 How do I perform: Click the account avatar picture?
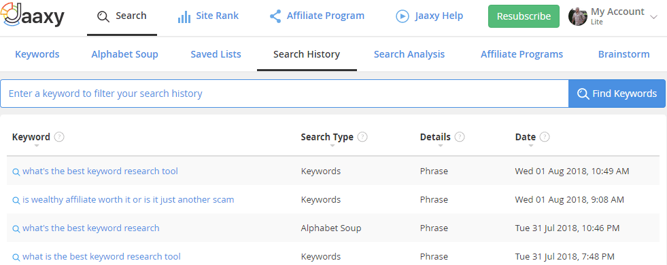coord(578,16)
